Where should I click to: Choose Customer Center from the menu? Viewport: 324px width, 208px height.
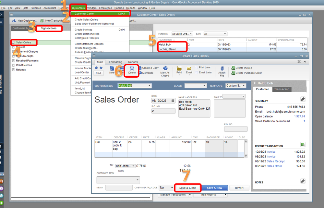pos(100,14)
